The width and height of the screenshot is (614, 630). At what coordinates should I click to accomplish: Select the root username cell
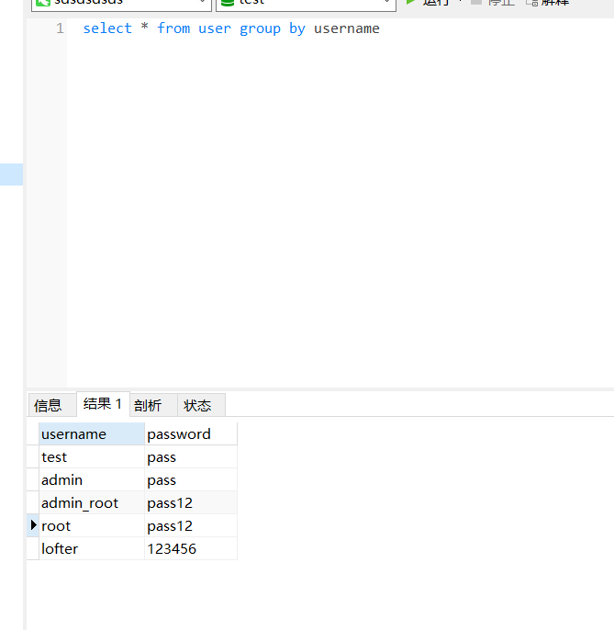coord(92,525)
